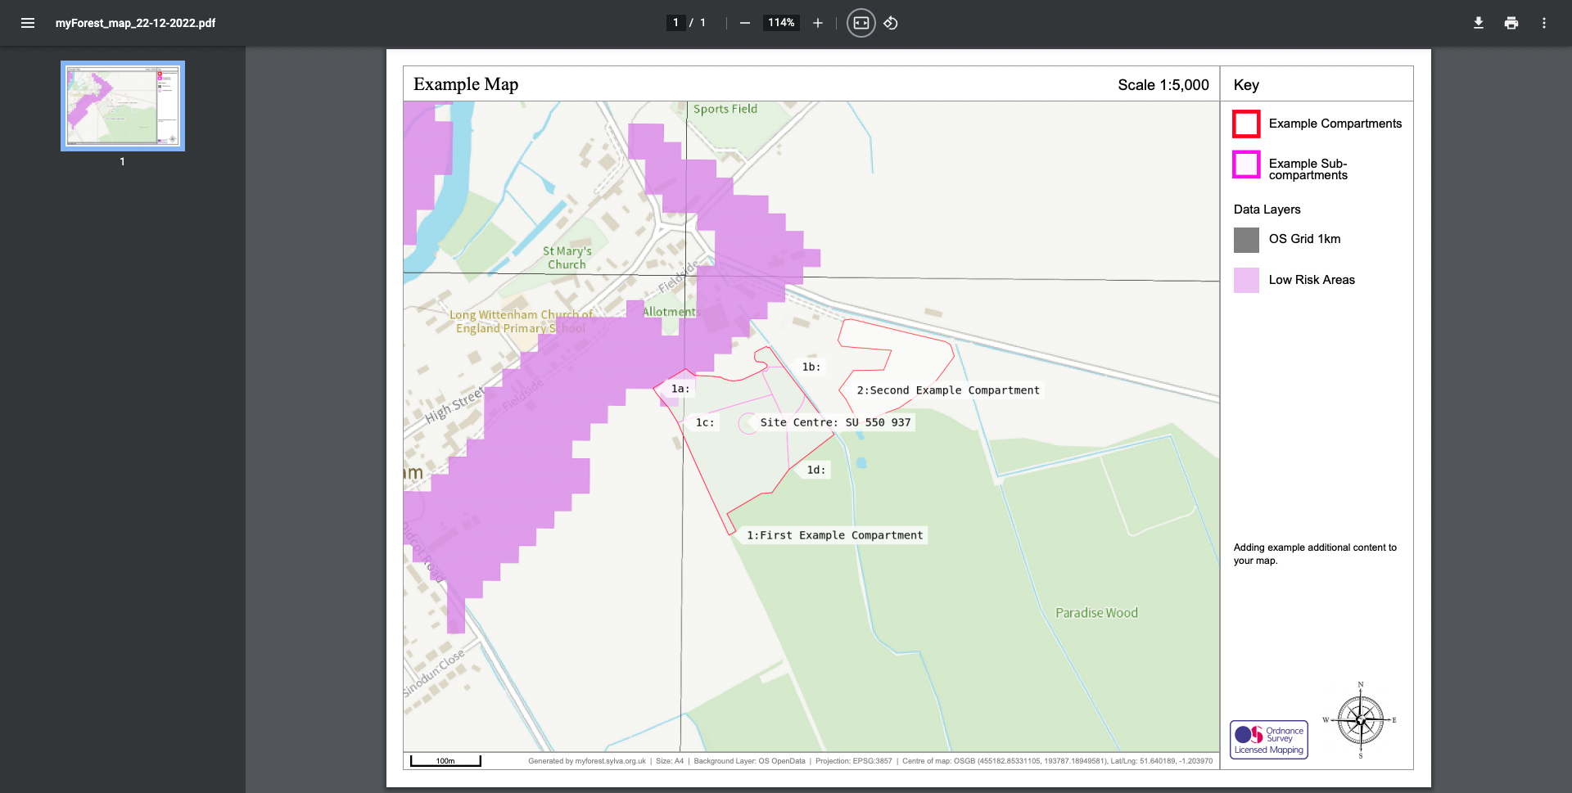Image resolution: width=1572 pixels, height=793 pixels.
Task: Click the PDF file name title
Action: tap(135, 23)
